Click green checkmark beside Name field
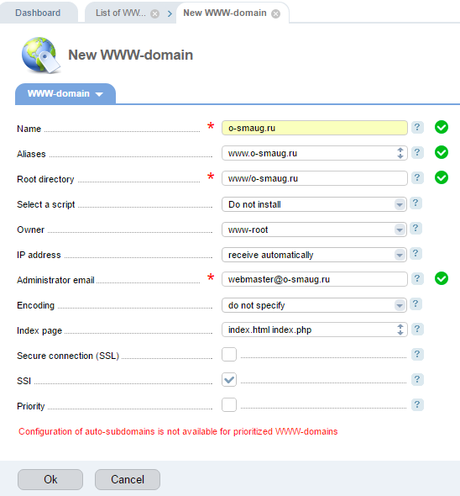The height and width of the screenshot is (496, 460). 442,127
